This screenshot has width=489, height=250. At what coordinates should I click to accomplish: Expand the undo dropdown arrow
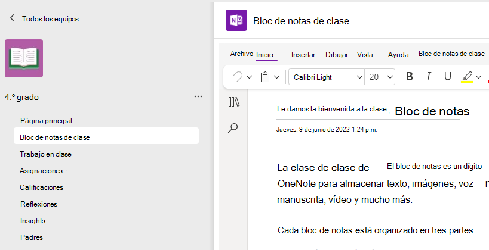pos(249,77)
